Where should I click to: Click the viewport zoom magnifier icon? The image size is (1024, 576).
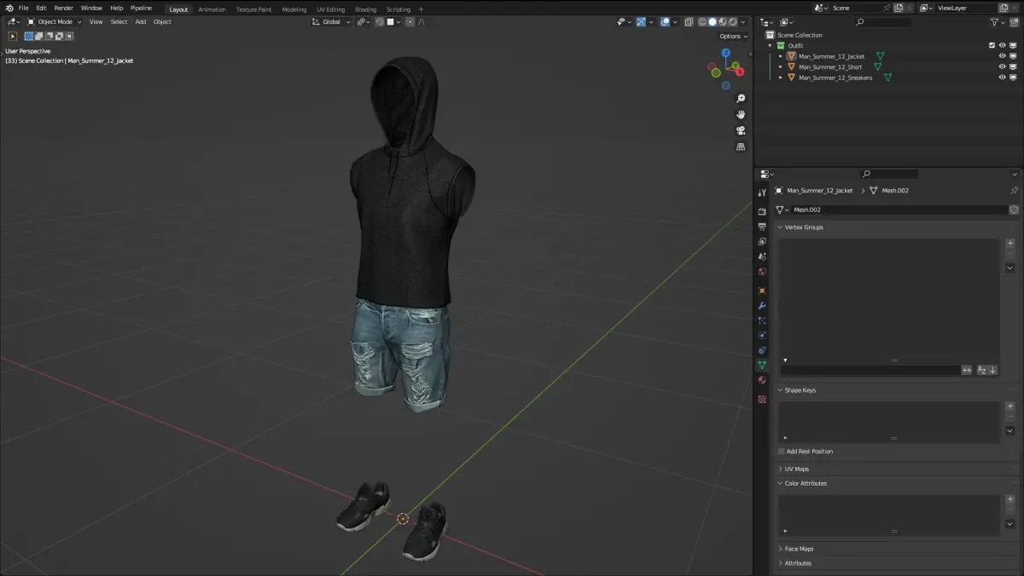[x=741, y=99]
